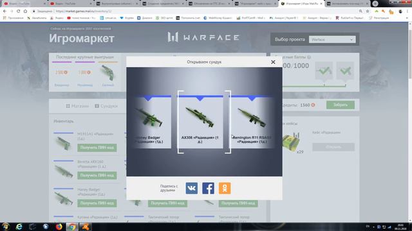Click the Забрать credits button
This screenshot has height=231, width=412.
point(341,105)
